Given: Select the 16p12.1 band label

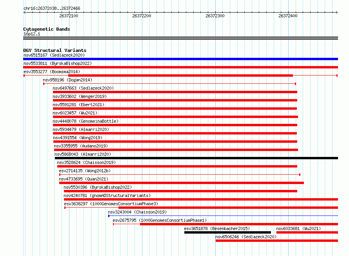Looking at the screenshot, I should pyautogui.click(x=32, y=34).
